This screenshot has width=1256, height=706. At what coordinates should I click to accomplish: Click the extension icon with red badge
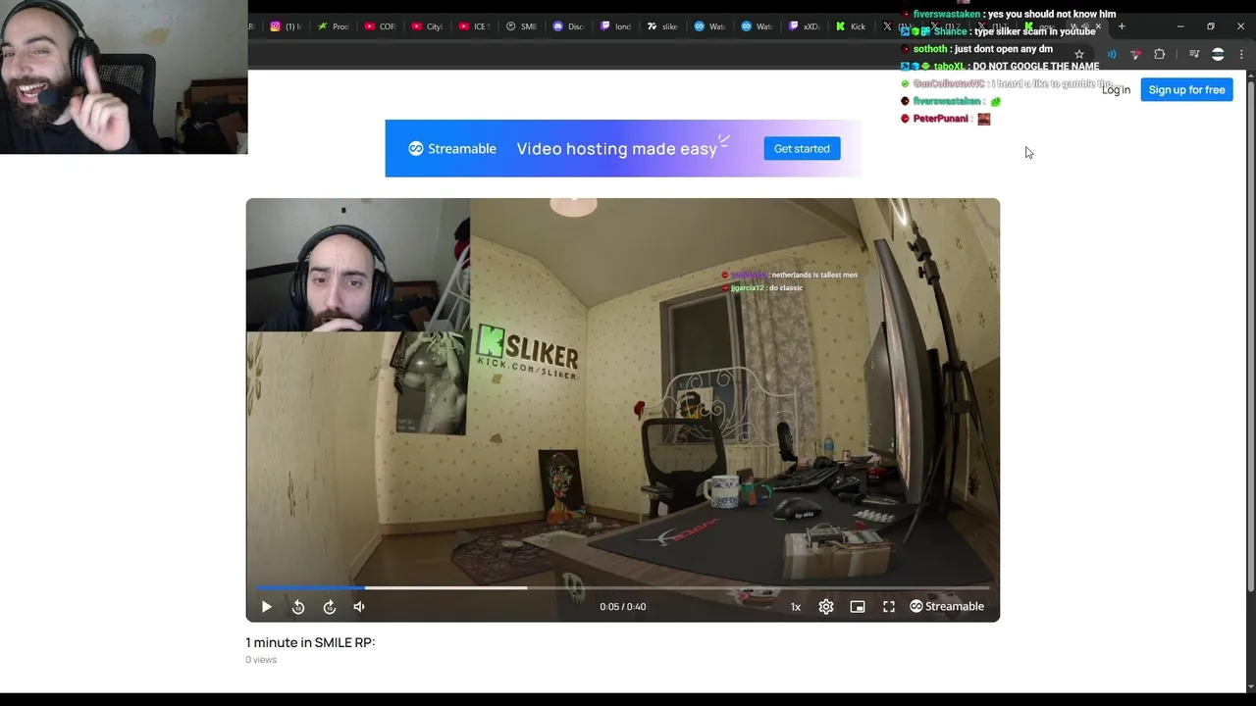(x=1135, y=55)
